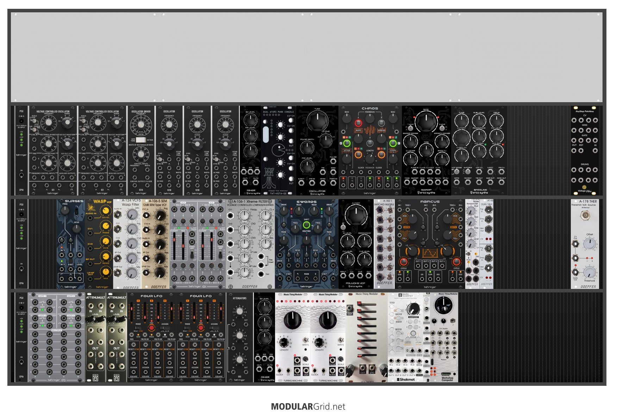Screen dimensions: 617x414
Task: Toggle the semitone/octave switch on 921A
Action: click(141, 140)
